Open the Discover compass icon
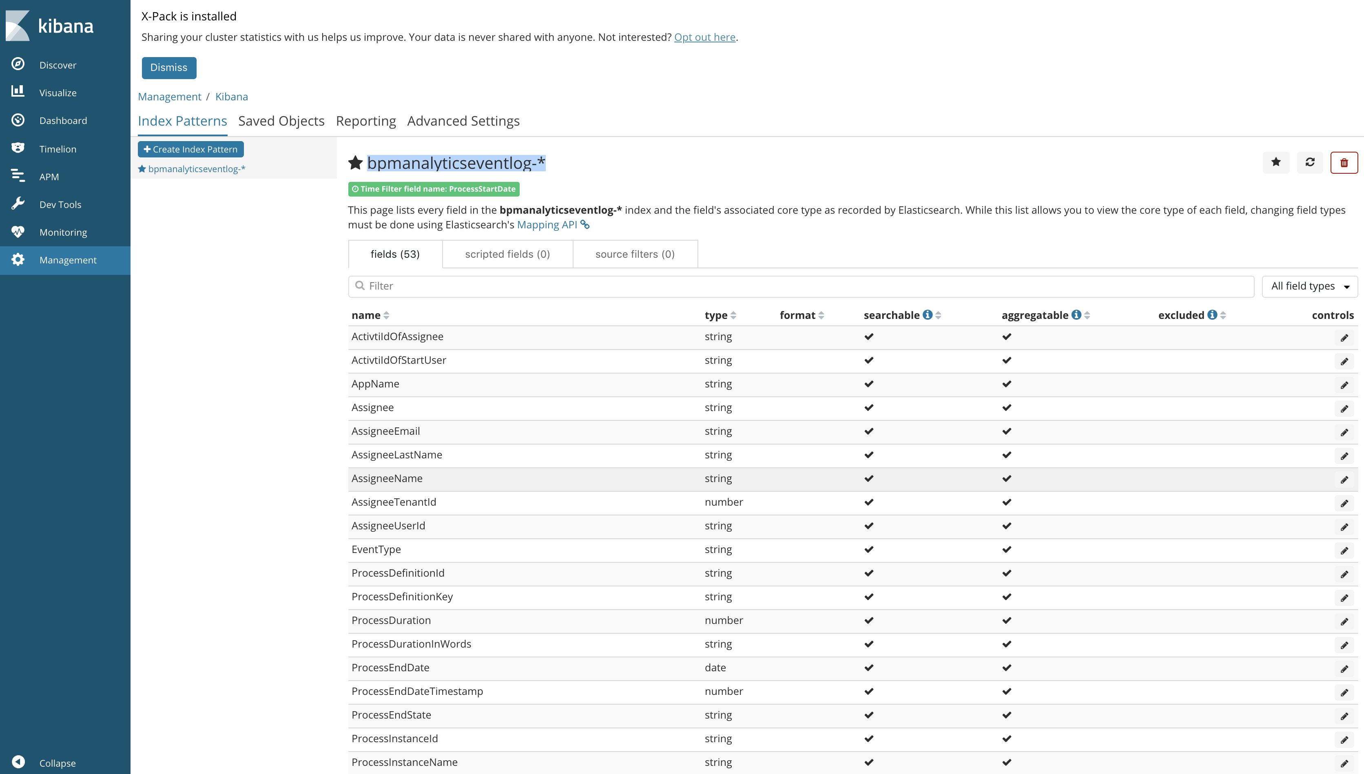 [18, 64]
